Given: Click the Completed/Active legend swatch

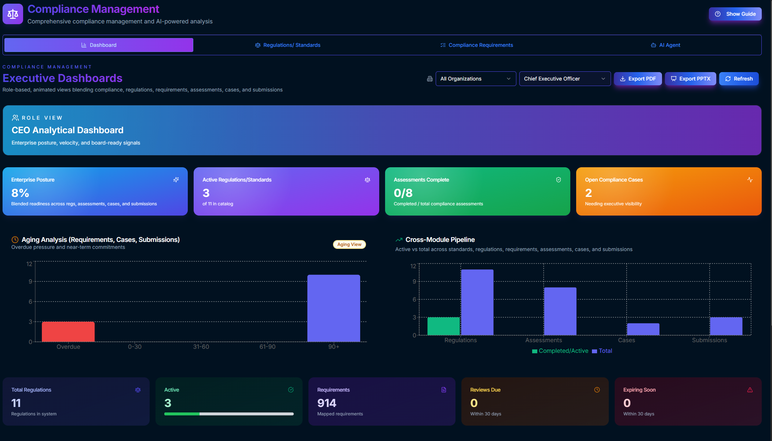Looking at the screenshot, I should pos(535,351).
